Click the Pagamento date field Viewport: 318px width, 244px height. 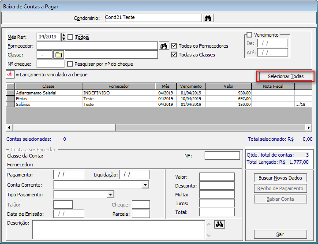pos(69,174)
